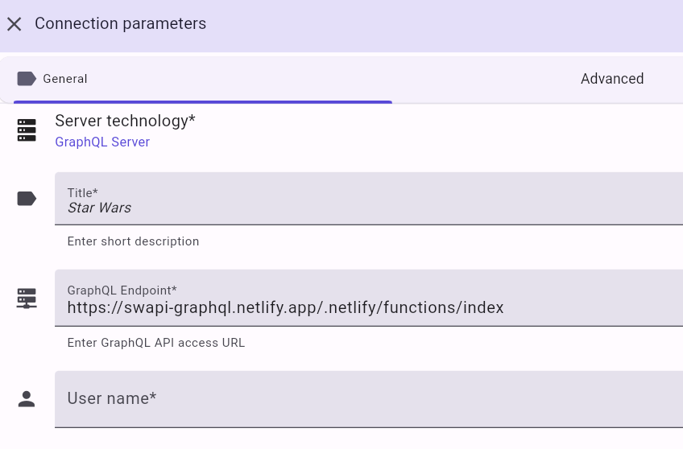Focus the swapi-graphql endpoint URL text
The width and height of the screenshot is (683, 449).
tap(285, 307)
